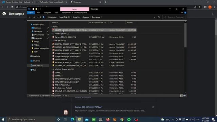The width and height of the screenshot is (217, 122).
Task: Open the Windows Start menu
Action: 3,119
